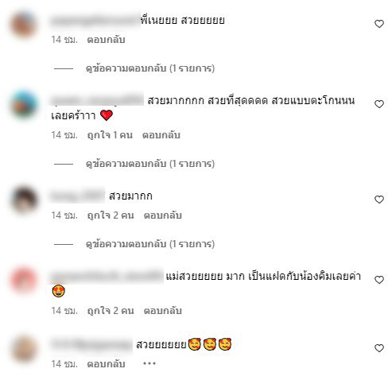Reply to the last comment 'สวยยยยยย'
392x384 pixels.
click(x=106, y=364)
